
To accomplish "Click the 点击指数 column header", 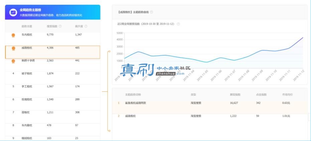I will point(262,95).
